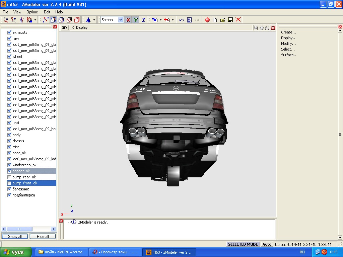Expand the Surface... command group

(x=289, y=55)
